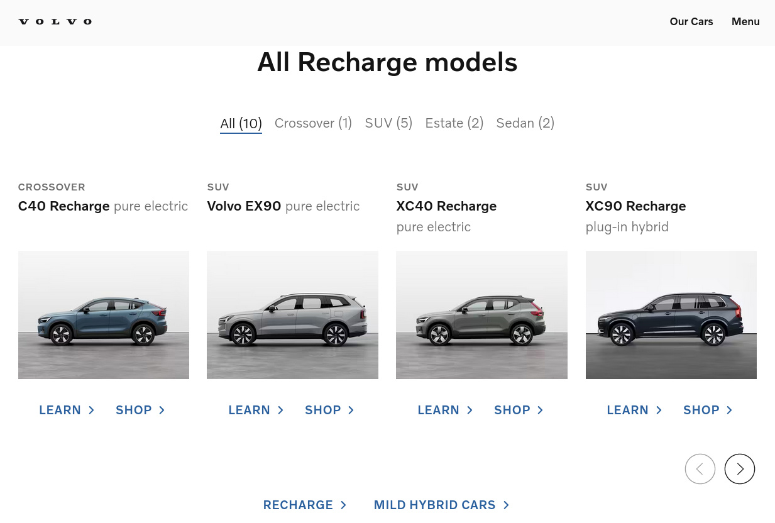Switch to the Crossover (1) tab
The height and width of the screenshot is (523, 775).
[x=313, y=123]
